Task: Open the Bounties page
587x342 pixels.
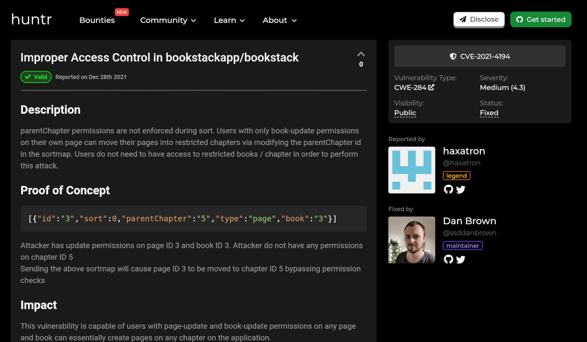Action: (x=97, y=20)
